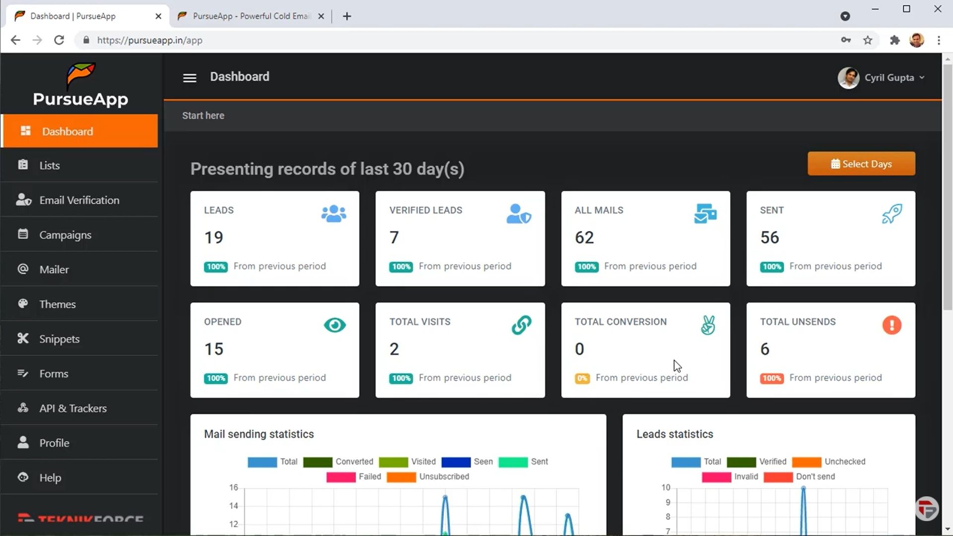Switch to the PursueApp - Powerful Cold Email tab

point(247,16)
